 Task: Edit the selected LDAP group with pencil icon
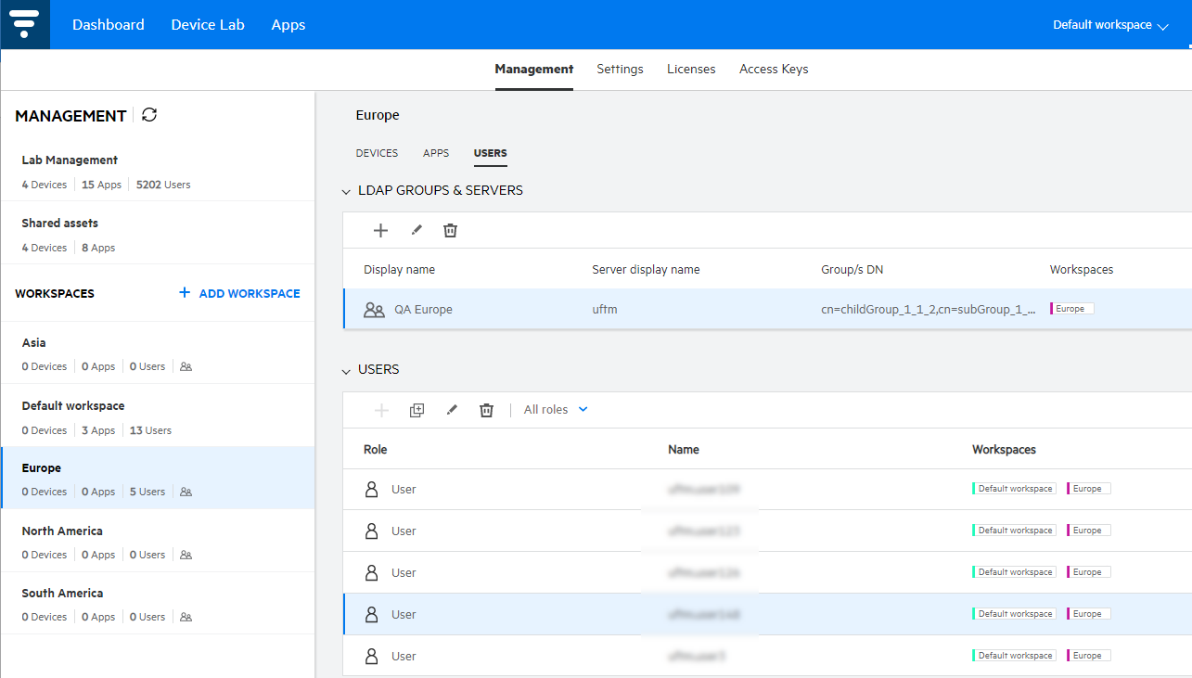[x=417, y=231]
